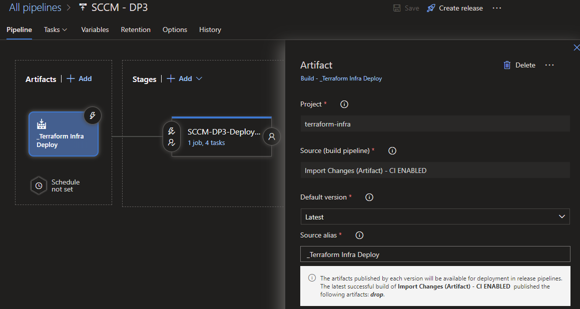
Task: Switch to the Retention tab
Action: [136, 29]
